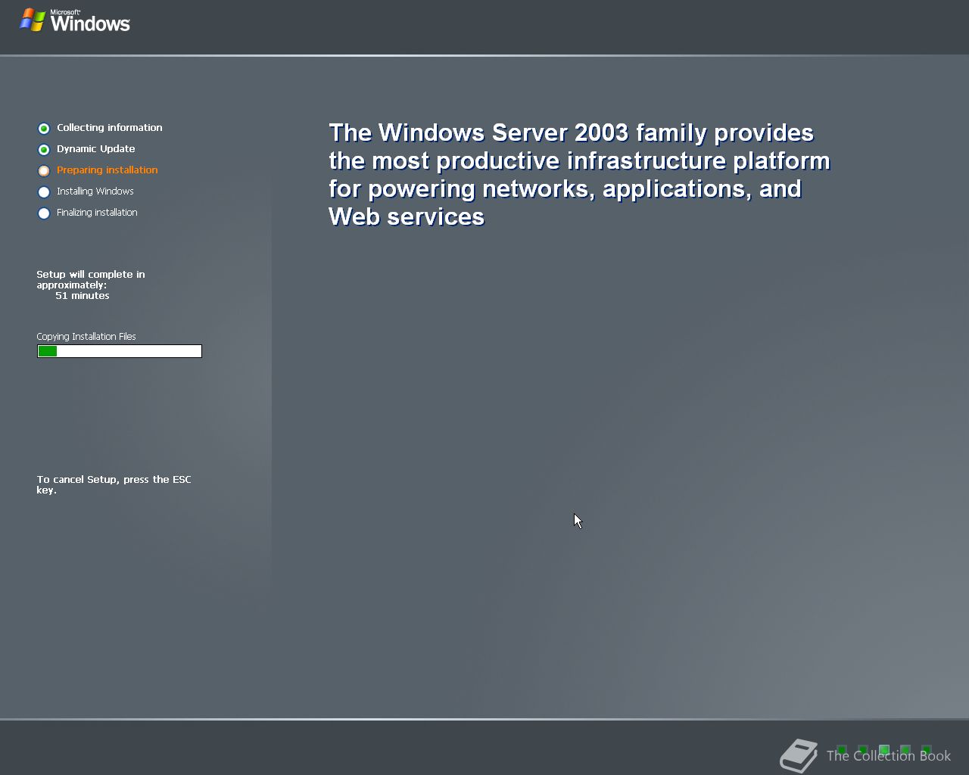The width and height of the screenshot is (969, 775).
Task: Click the "Copying Installation Files" label
Action: click(x=86, y=337)
